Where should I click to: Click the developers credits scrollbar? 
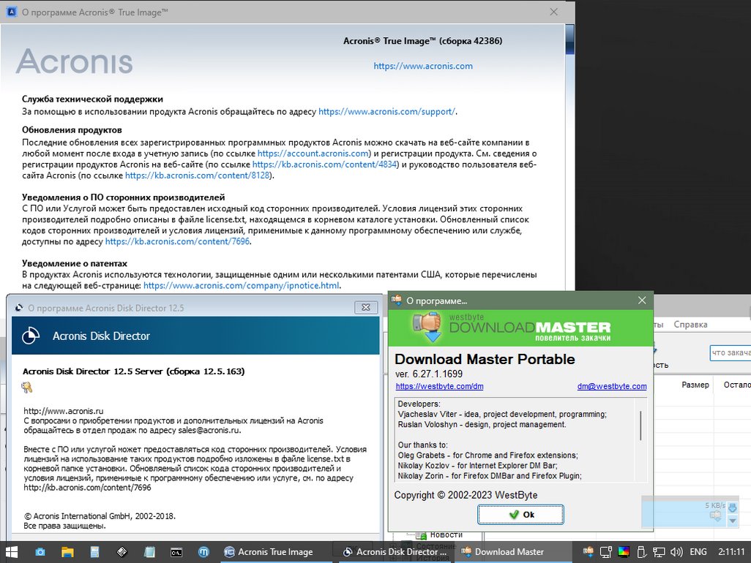click(640, 426)
